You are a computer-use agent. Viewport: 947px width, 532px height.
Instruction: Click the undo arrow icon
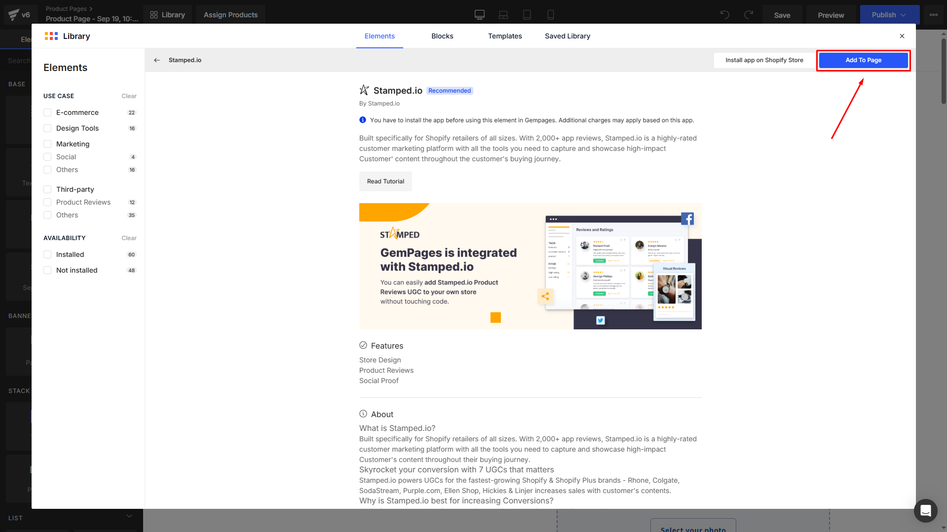724,15
